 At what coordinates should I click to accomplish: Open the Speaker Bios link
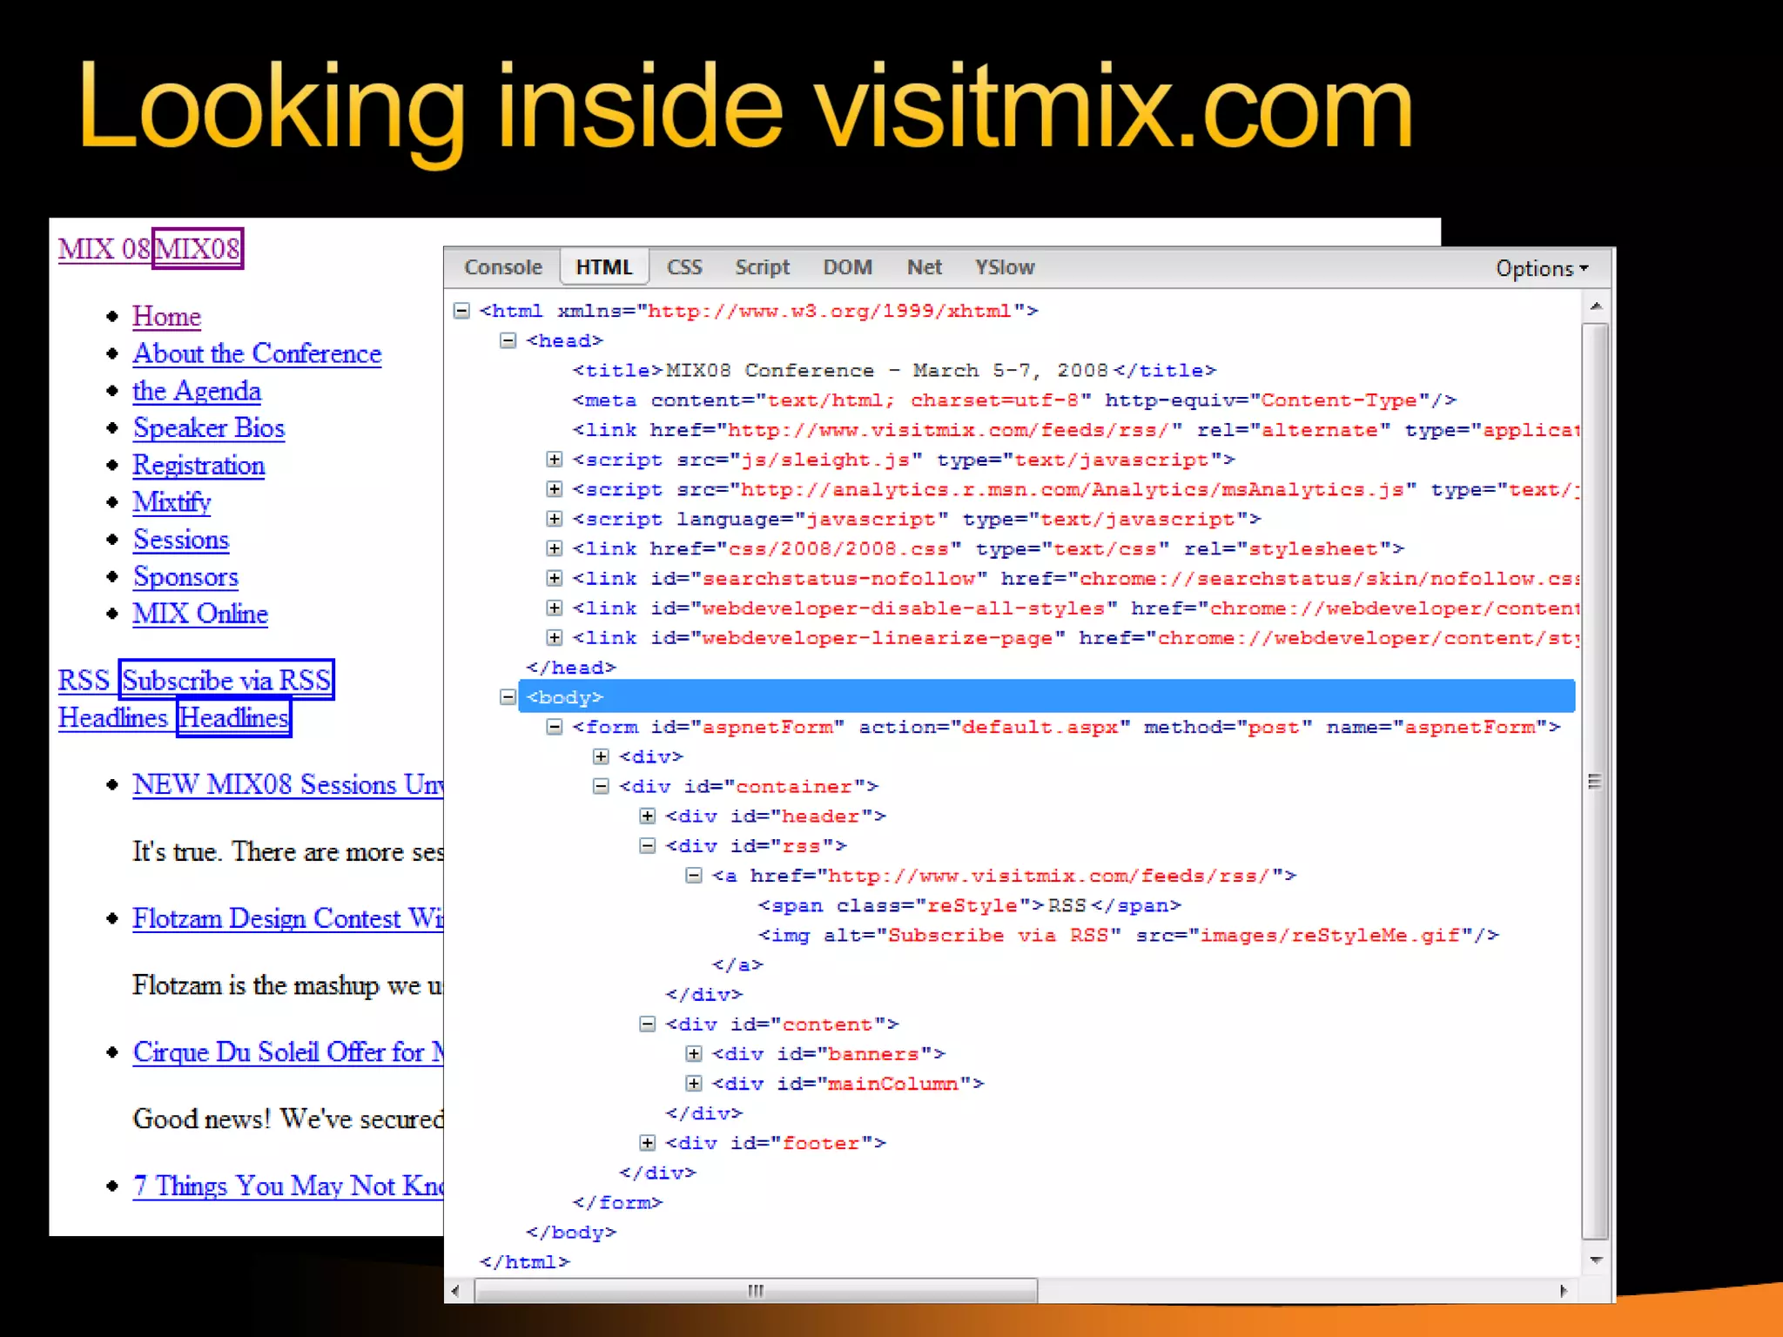[x=209, y=427]
